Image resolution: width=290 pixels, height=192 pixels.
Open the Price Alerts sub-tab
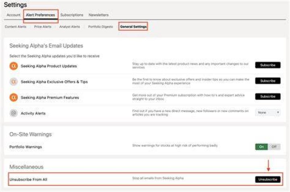point(43,27)
